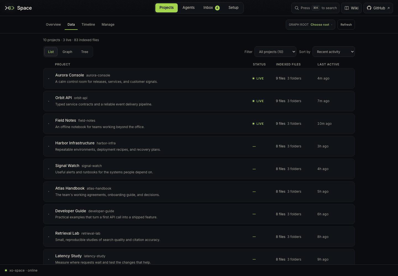Image resolution: width=398 pixels, height=276 pixels.
Task: Click the Harbor Infrastructure status dash
Action: pyautogui.click(x=254, y=146)
